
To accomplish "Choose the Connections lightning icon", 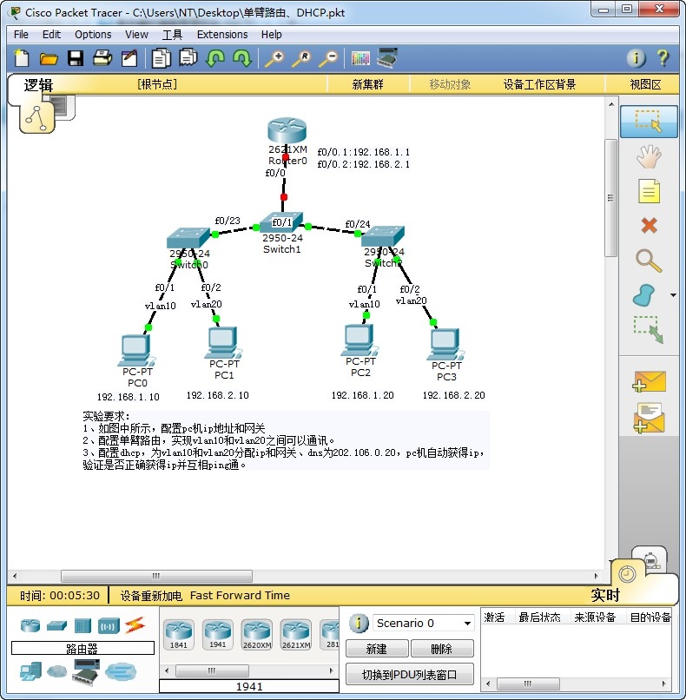I will click(135, 625).
